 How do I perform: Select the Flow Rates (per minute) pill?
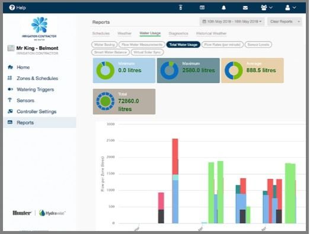(x=222, y=44)
